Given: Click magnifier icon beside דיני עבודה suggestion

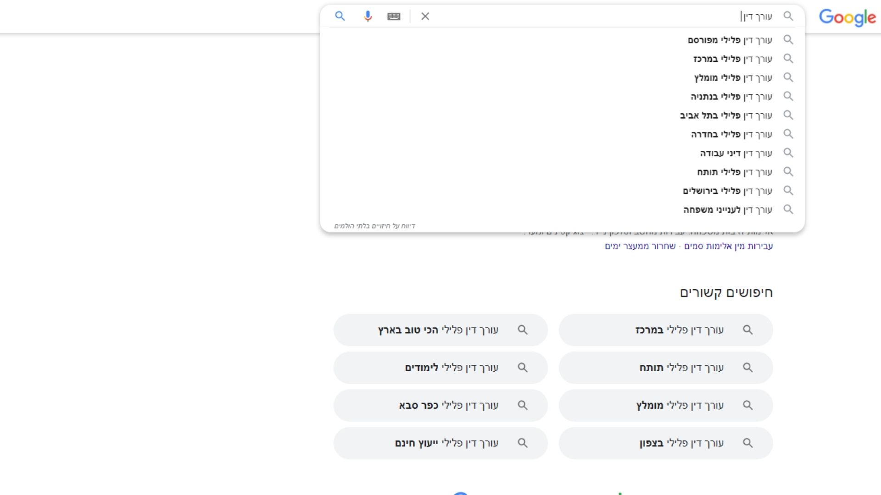Looking at the screenshot, I should tap(788, 153).
